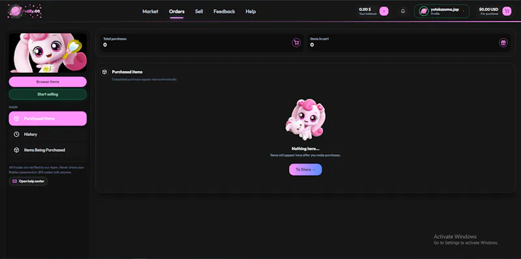
Task: Click the Open help center button
Action: [28, 182]
